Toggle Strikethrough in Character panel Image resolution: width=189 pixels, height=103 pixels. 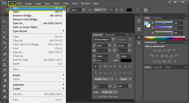[x=130, y=66]
